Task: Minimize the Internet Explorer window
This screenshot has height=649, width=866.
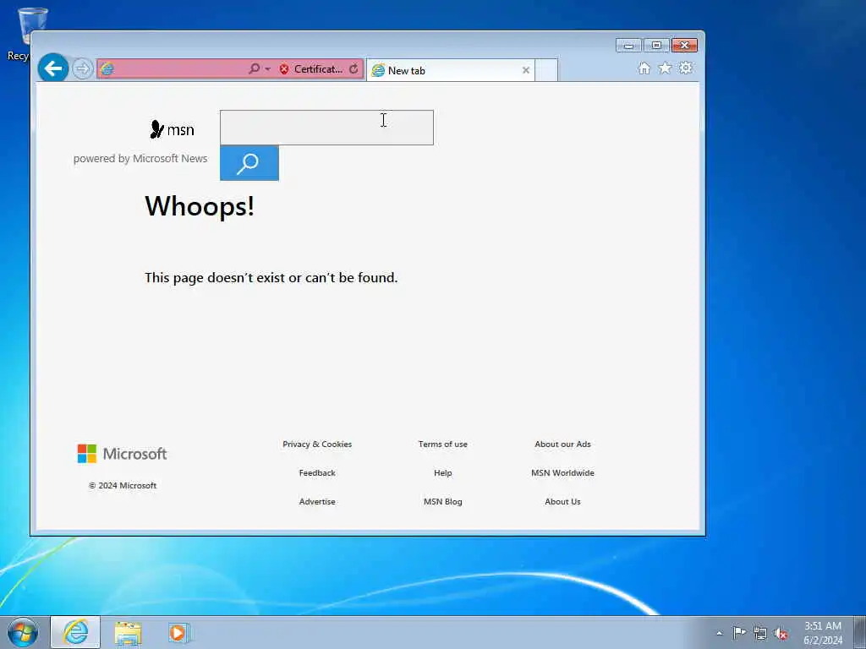Action: 628,46
